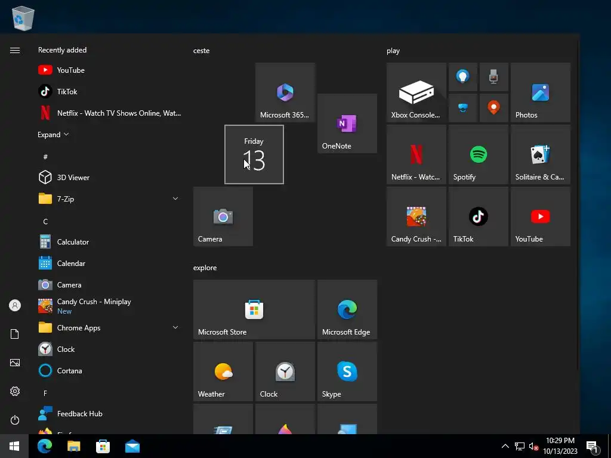611x458 pixels.
Task: Open the TikTok tile
Action: (479, 216)
